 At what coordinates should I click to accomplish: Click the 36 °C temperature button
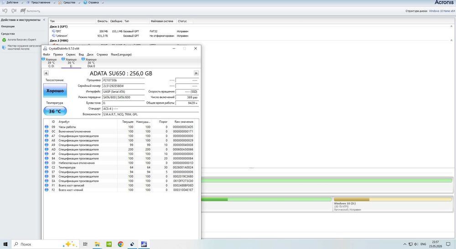click(55, 111)
